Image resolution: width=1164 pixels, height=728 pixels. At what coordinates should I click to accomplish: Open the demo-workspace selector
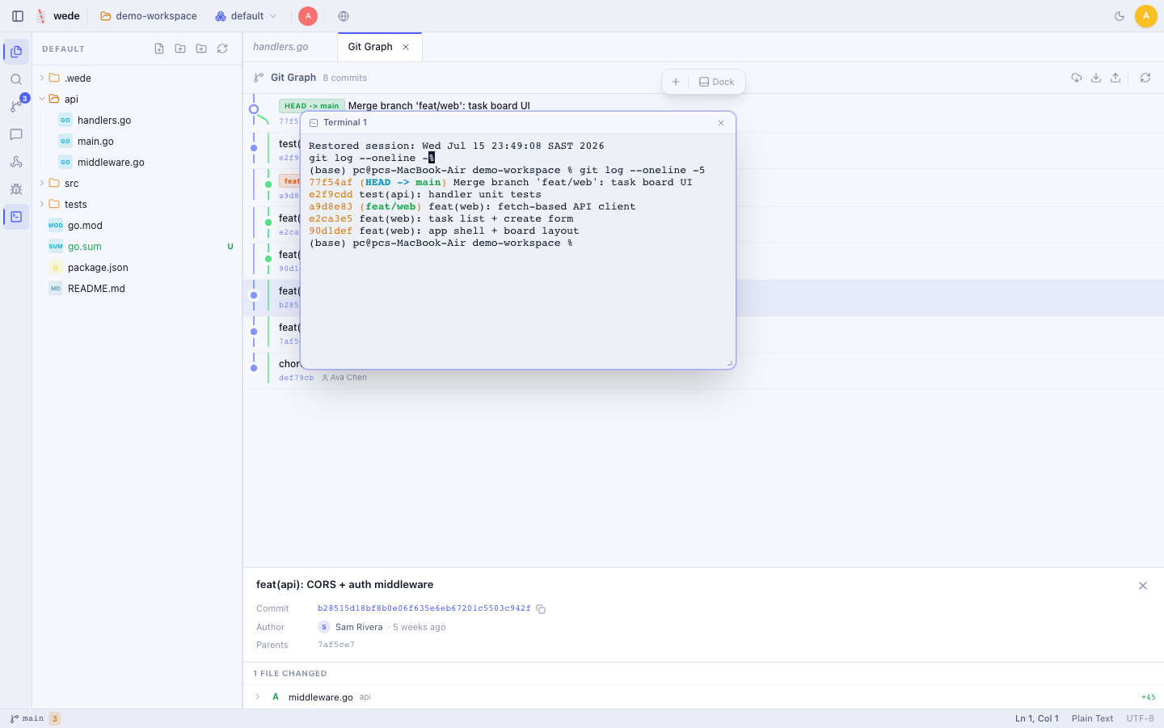pyautogui.click(x=149, y=16)
